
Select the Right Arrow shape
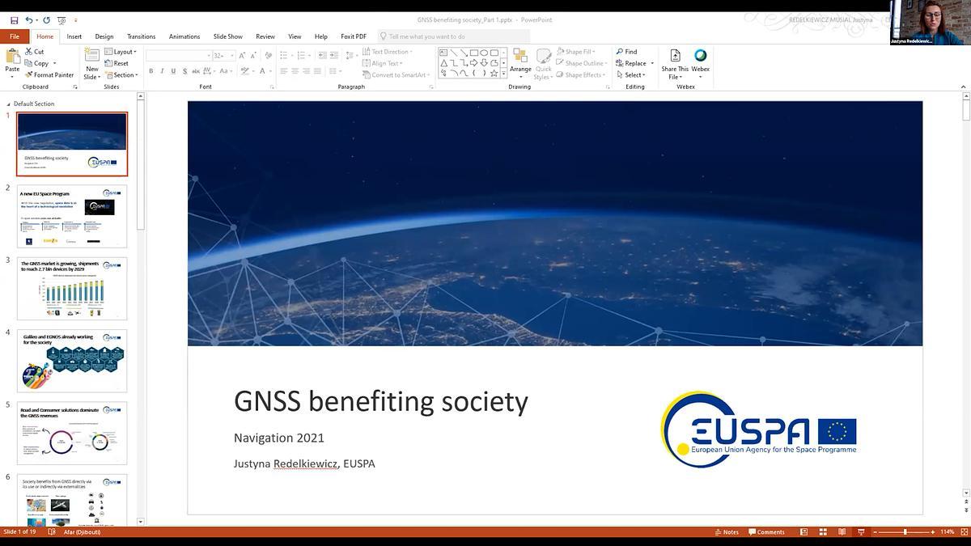point(473,63)
